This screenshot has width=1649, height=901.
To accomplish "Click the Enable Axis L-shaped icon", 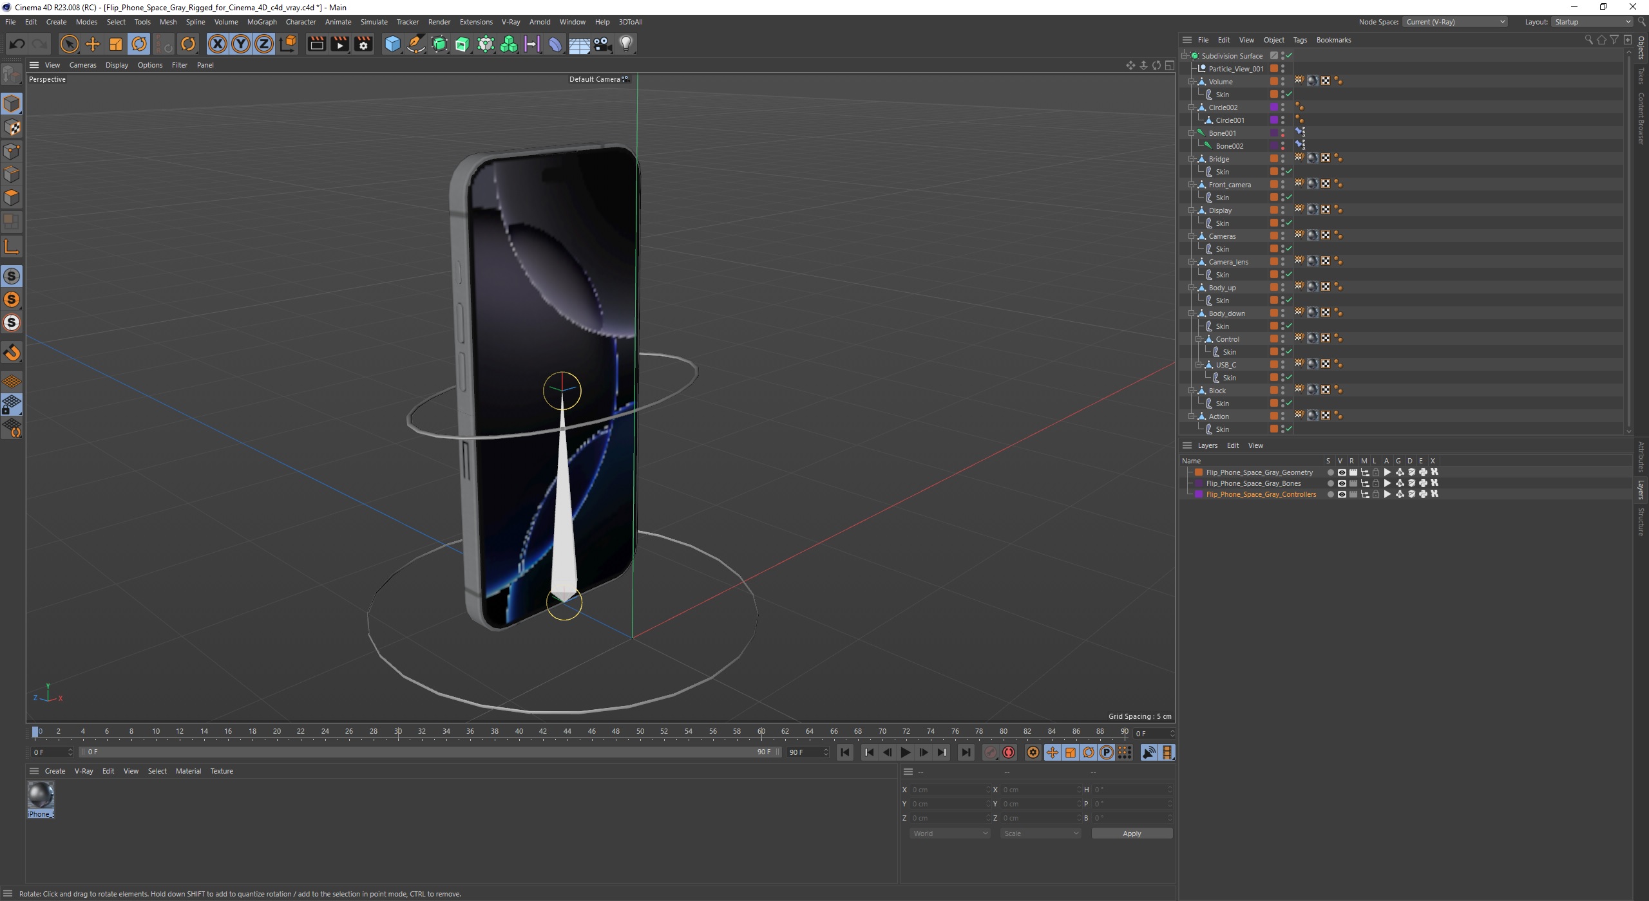I will [x=12, y=246].
